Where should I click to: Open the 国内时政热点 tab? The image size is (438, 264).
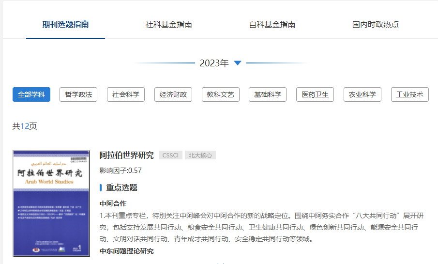coord(376,25)
